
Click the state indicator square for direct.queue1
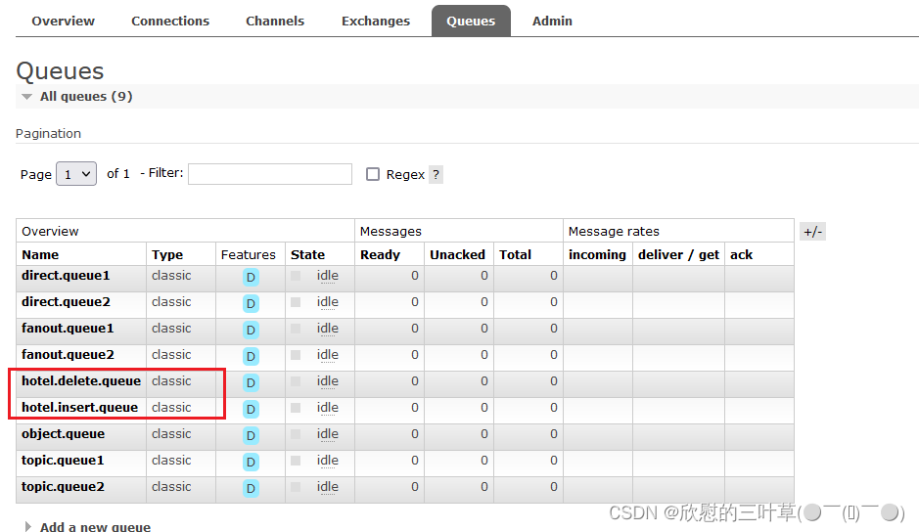coord(296,276)
